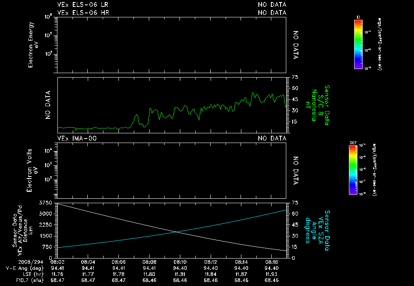The width and height of the screenshot is (414, 286).
Task: Click NO DATA next to VEx IMA-00
Action: coord(272,138)
